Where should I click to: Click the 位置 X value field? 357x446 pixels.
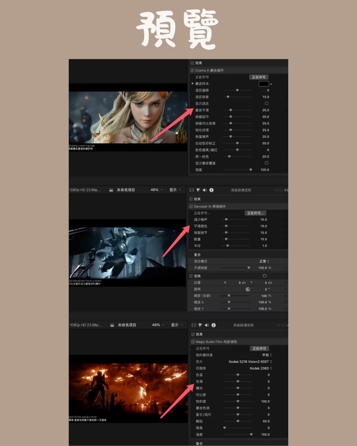(x=242, y=283)
